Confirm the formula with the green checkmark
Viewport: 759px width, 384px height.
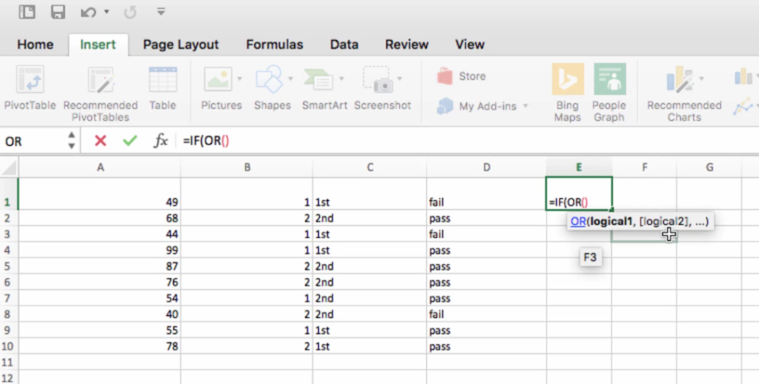click(x=130, y=141)
